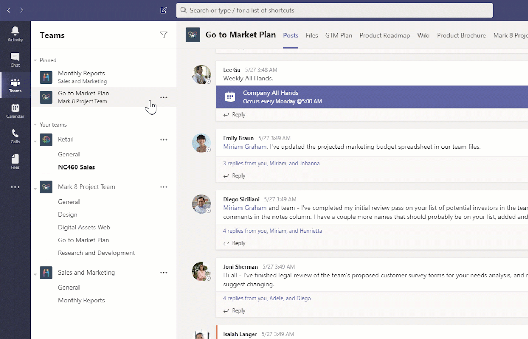Click the Sales and Marketing team avatar
Screen dimensions: 528x339
coord(46,273)
